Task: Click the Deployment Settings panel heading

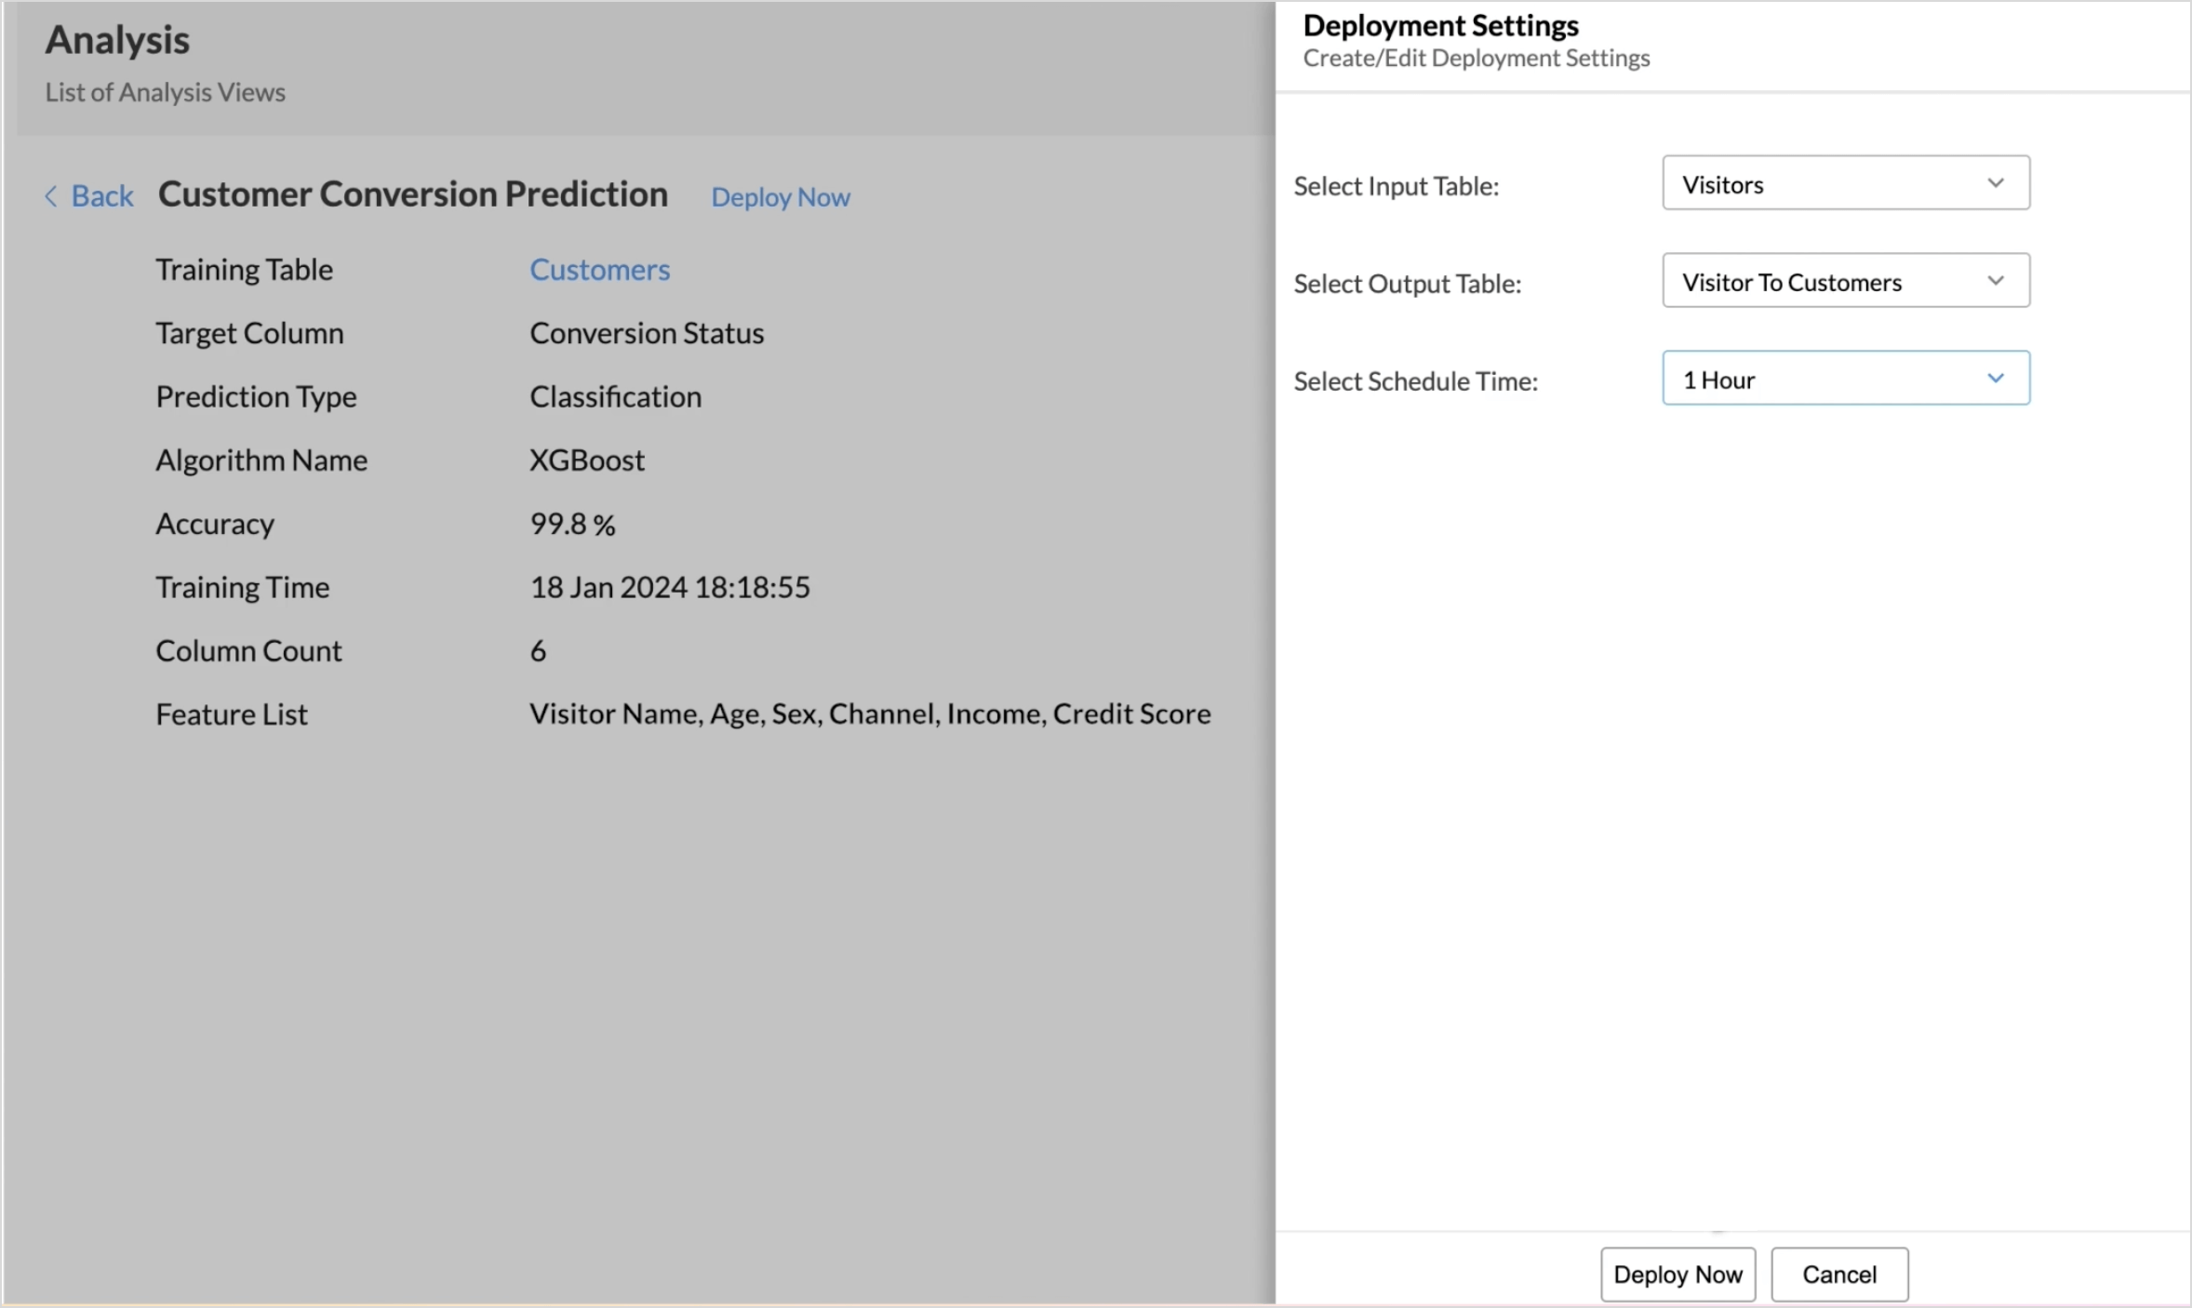Action: point(1440,26)
